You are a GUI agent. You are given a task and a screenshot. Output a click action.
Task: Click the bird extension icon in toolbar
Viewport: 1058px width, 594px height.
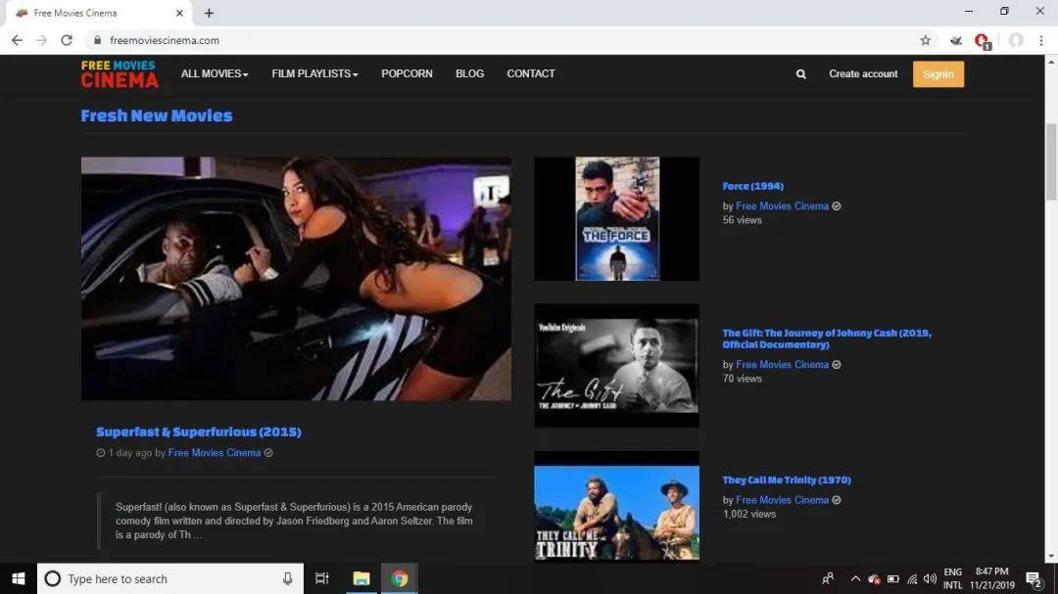coord(955,40)
